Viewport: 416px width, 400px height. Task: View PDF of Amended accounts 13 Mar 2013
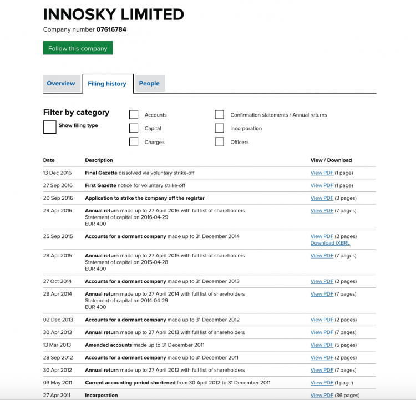coord(322,345)
